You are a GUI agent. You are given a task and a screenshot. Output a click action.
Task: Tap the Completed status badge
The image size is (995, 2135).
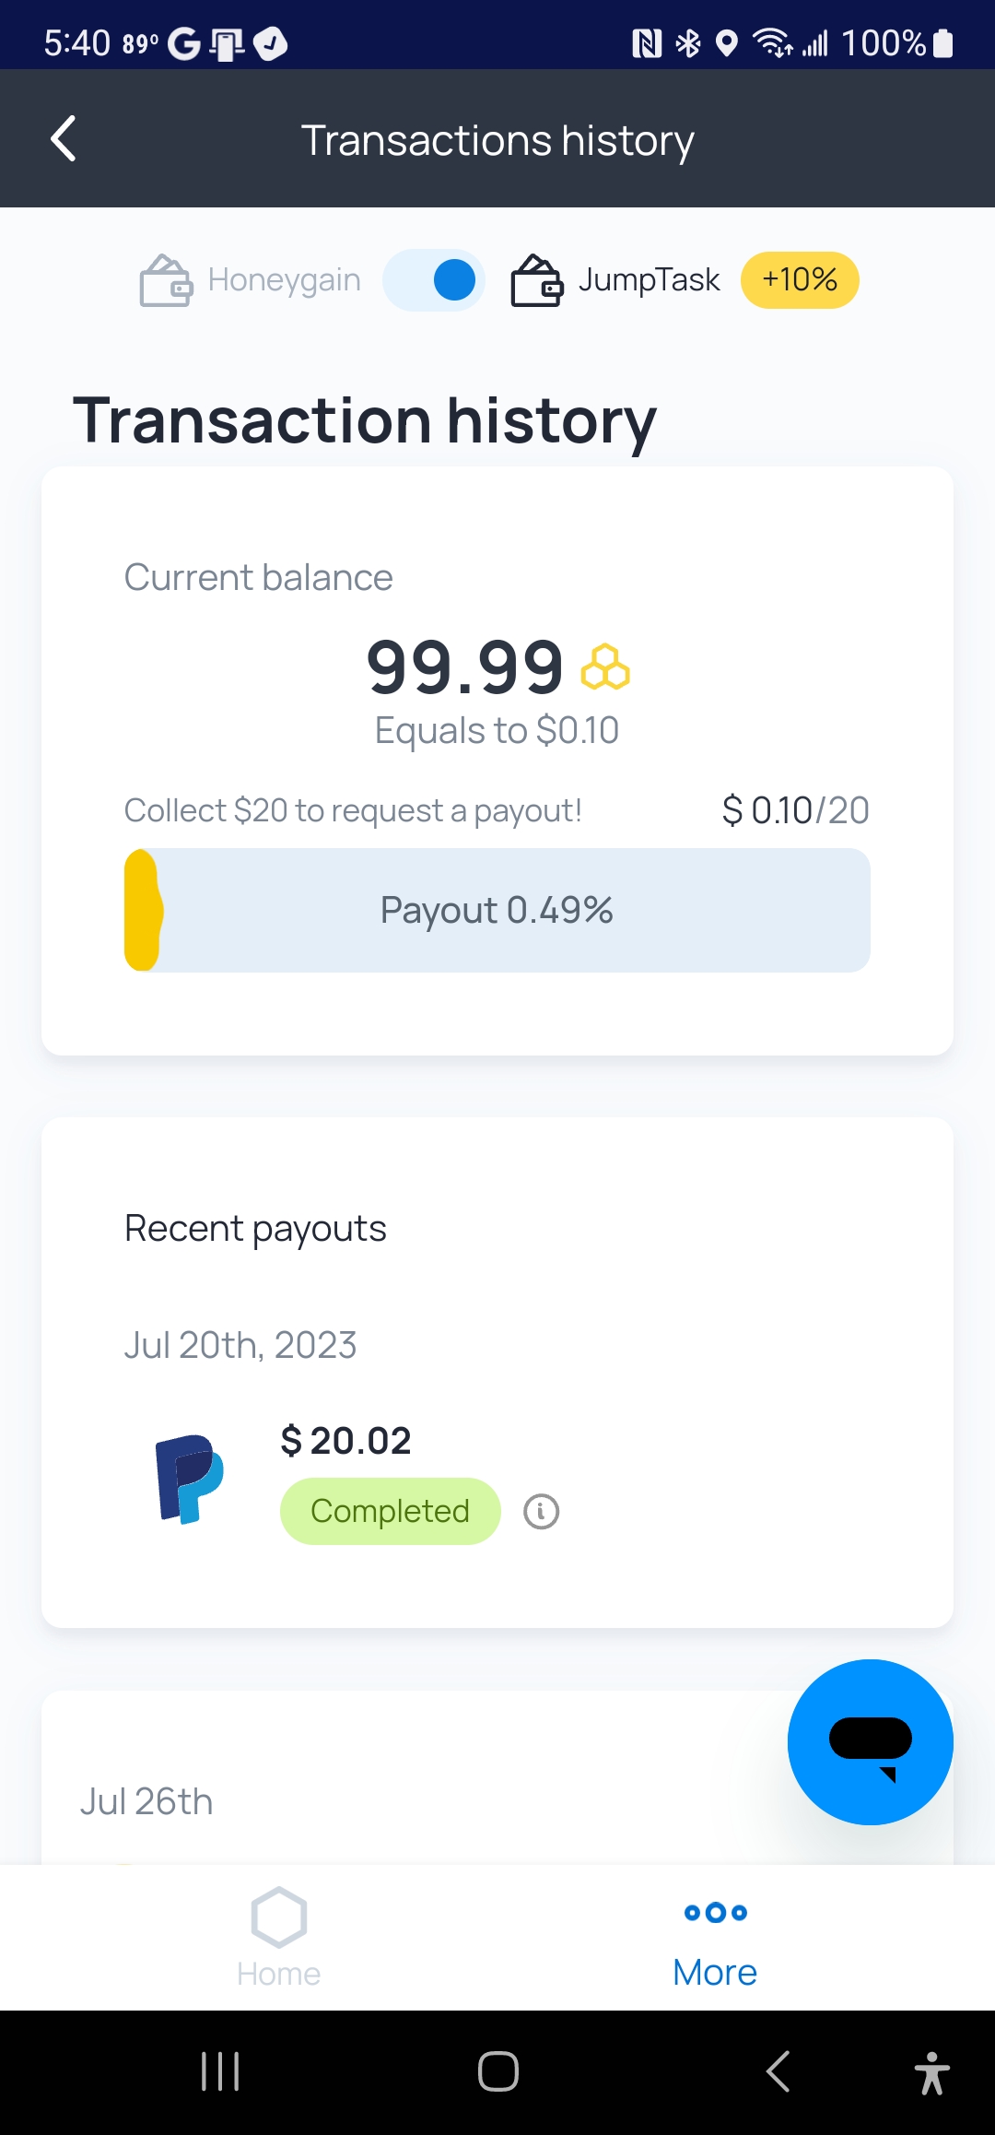click(x=390, y=1512)
